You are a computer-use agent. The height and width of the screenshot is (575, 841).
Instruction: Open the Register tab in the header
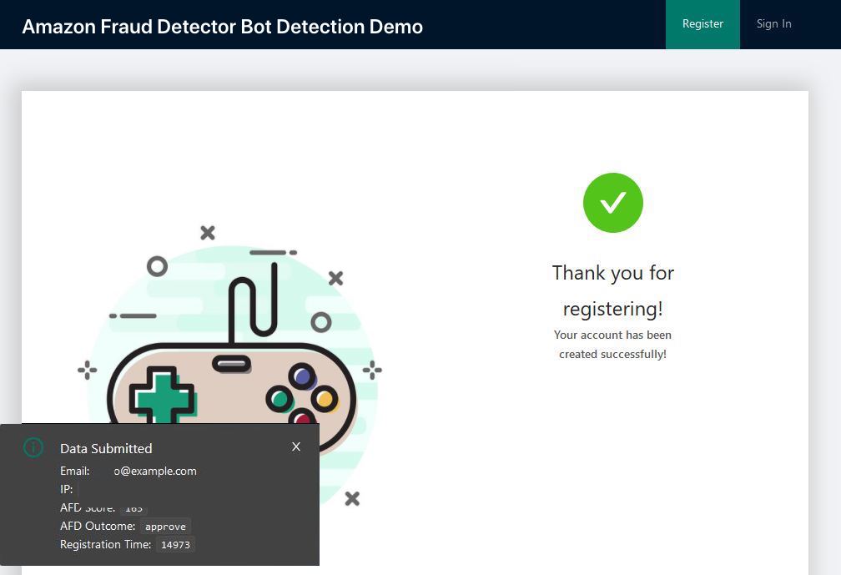[x=703, y=24]
